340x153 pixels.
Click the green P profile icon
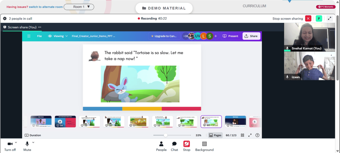click(319, 19)
